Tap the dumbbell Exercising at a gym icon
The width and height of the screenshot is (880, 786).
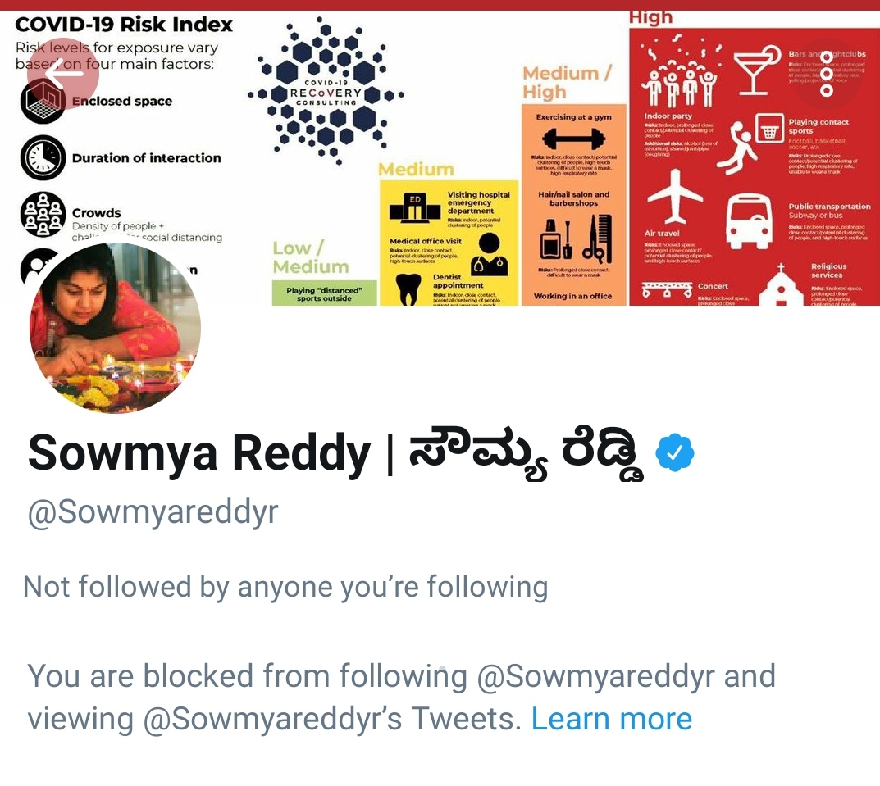pos(573,139)
